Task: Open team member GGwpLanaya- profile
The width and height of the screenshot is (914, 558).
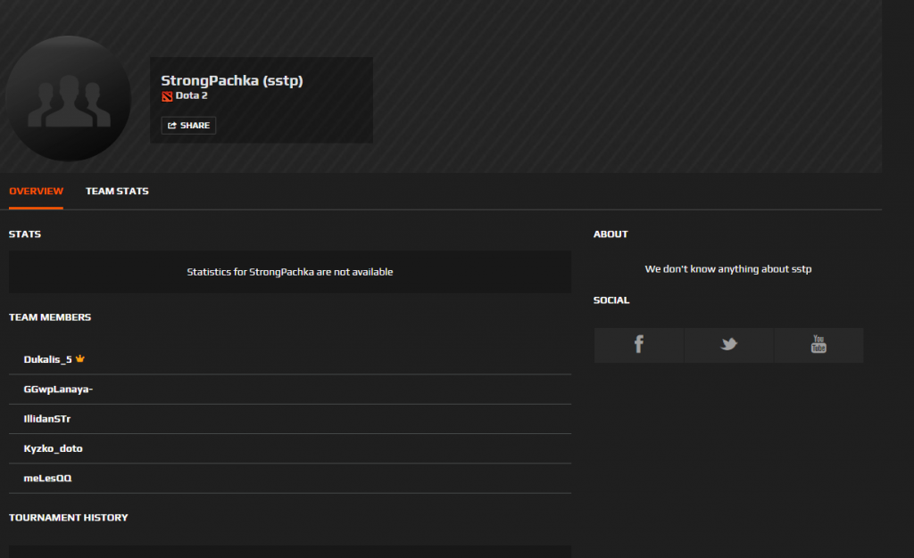Action: (x=58, y=389)
